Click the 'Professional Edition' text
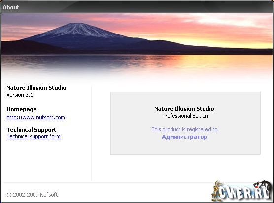 185,116
